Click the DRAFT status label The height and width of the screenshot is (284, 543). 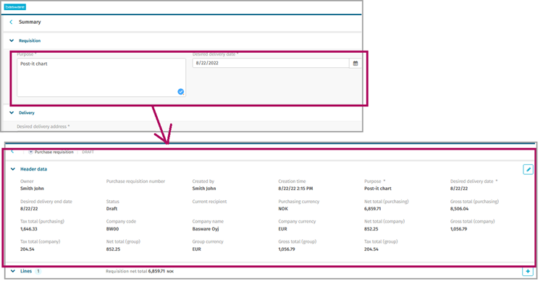[88, 152]
